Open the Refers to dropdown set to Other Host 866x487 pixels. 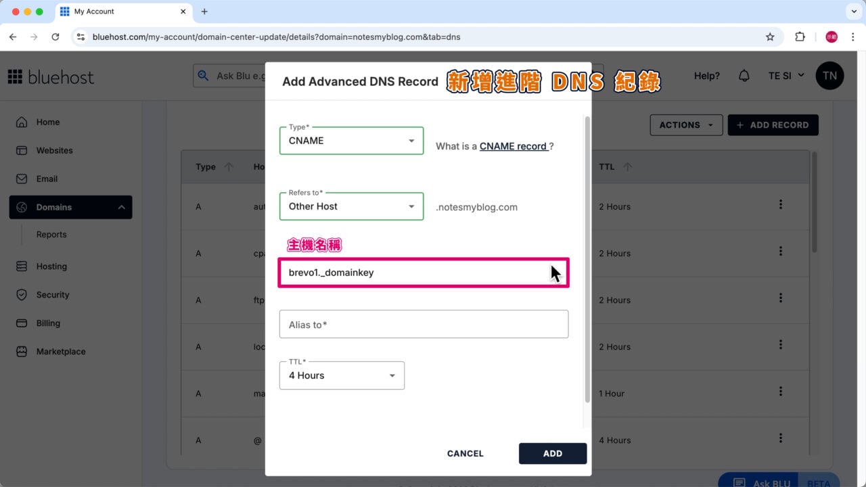[x=351, y=206]
